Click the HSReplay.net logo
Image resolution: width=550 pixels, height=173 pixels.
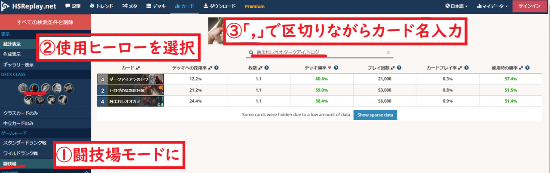[29, 6]
